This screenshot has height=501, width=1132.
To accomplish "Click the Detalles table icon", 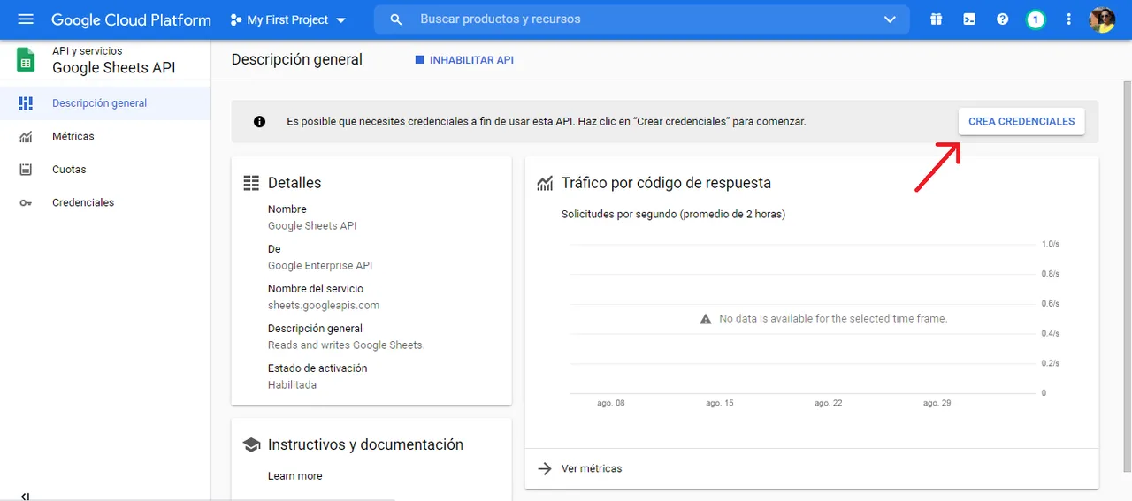I will (x=251, y=183).
